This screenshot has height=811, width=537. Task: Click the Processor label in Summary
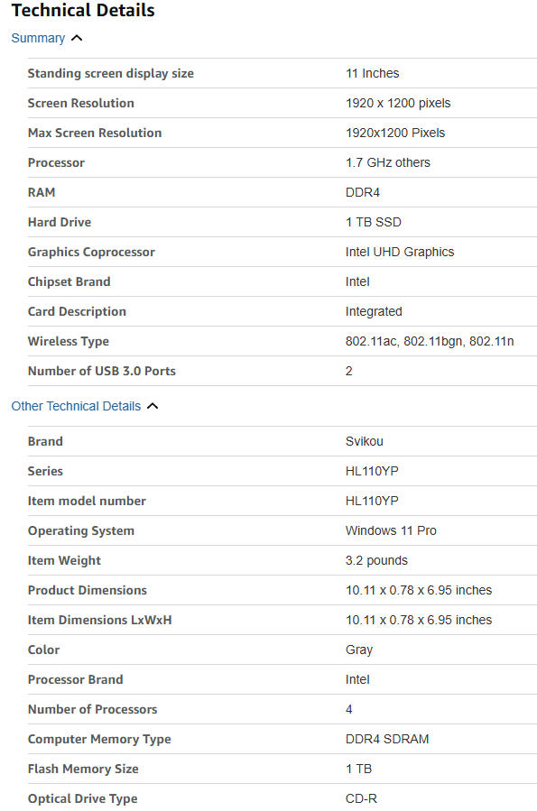point(56,163)
